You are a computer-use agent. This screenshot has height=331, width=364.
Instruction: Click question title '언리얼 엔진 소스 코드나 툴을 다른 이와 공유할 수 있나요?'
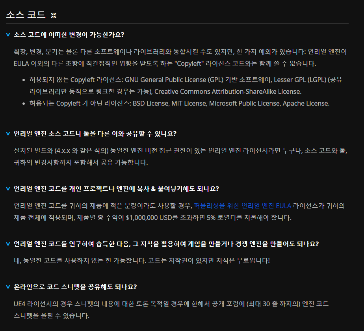coord(95,134)
